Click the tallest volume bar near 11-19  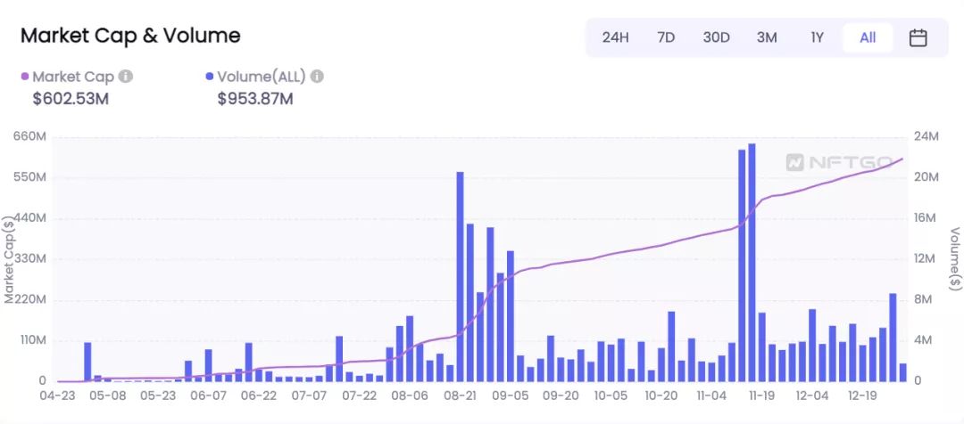click(752, 263)
